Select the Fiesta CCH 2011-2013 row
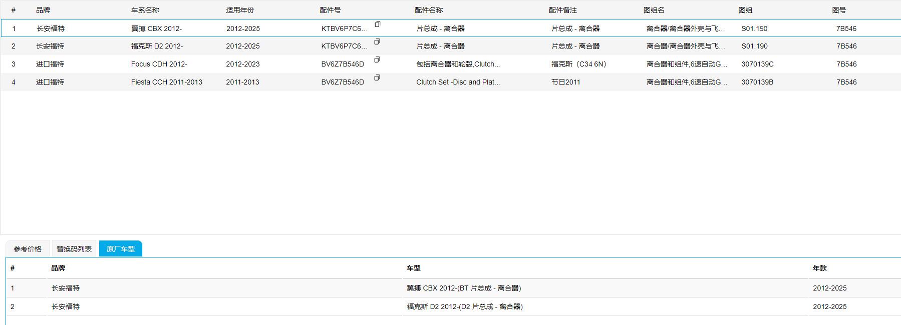This screenshot has height=325, width=901. pos(167,82)
